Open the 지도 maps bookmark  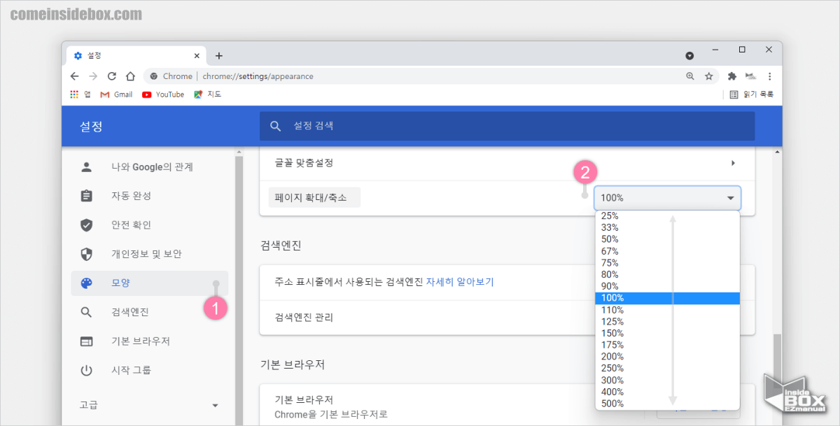coord(208,94)
